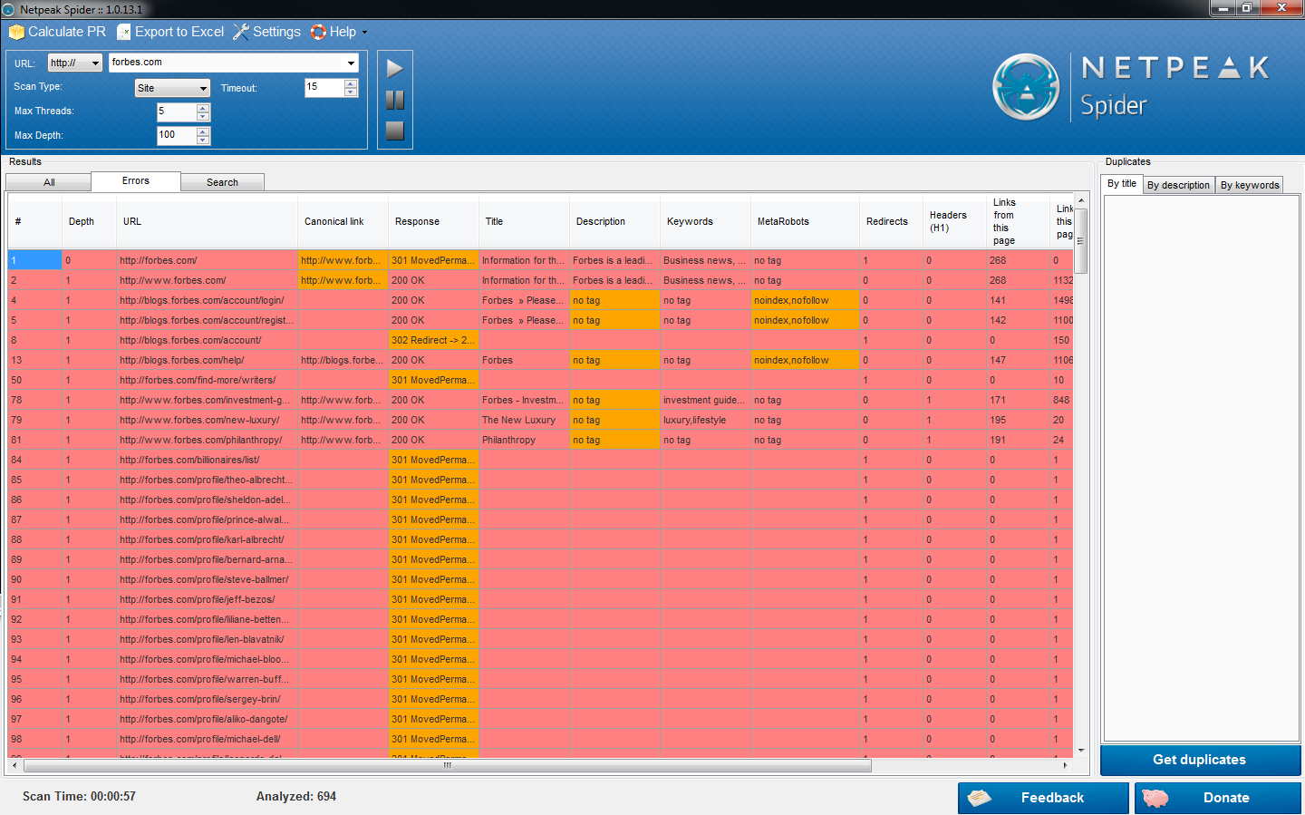Pause the running scan
This screenshot has width=1305, height=815.
click(394, 100)
